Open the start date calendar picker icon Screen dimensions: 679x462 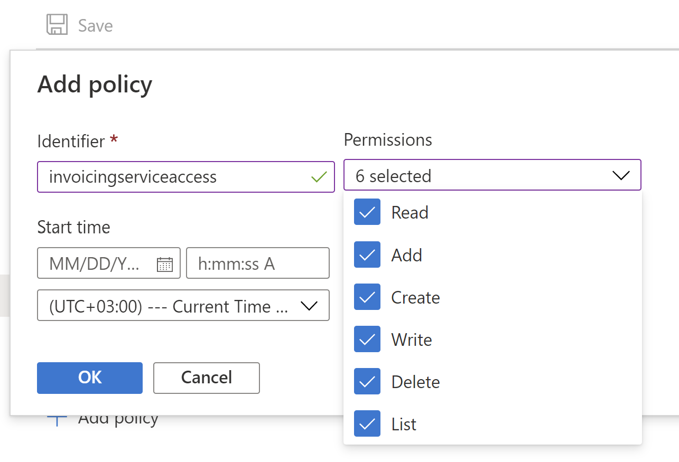tap(165, 264)
